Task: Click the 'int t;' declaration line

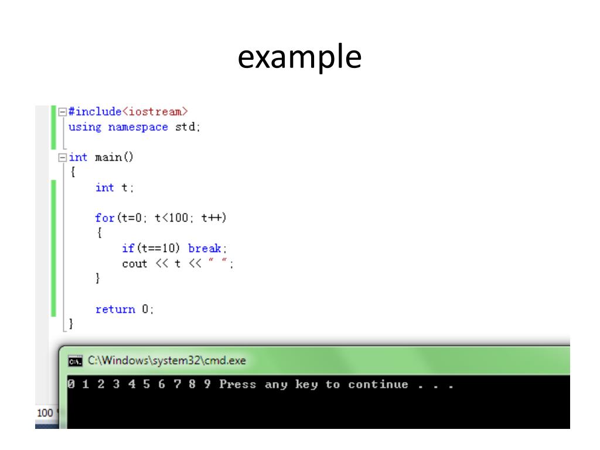Action: point(114,187)
